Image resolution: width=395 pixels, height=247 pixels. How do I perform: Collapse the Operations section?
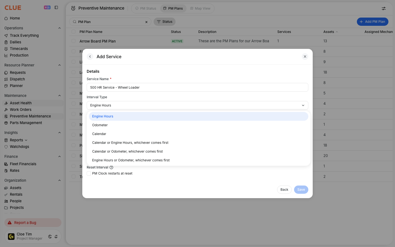(60, 28)
